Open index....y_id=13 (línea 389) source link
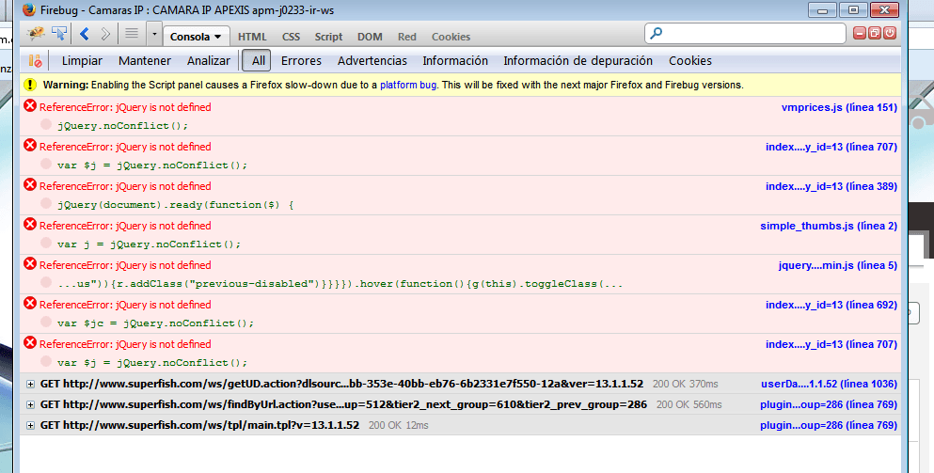The height and width of the screenshot is (473, 934). [x=831, y=186]
